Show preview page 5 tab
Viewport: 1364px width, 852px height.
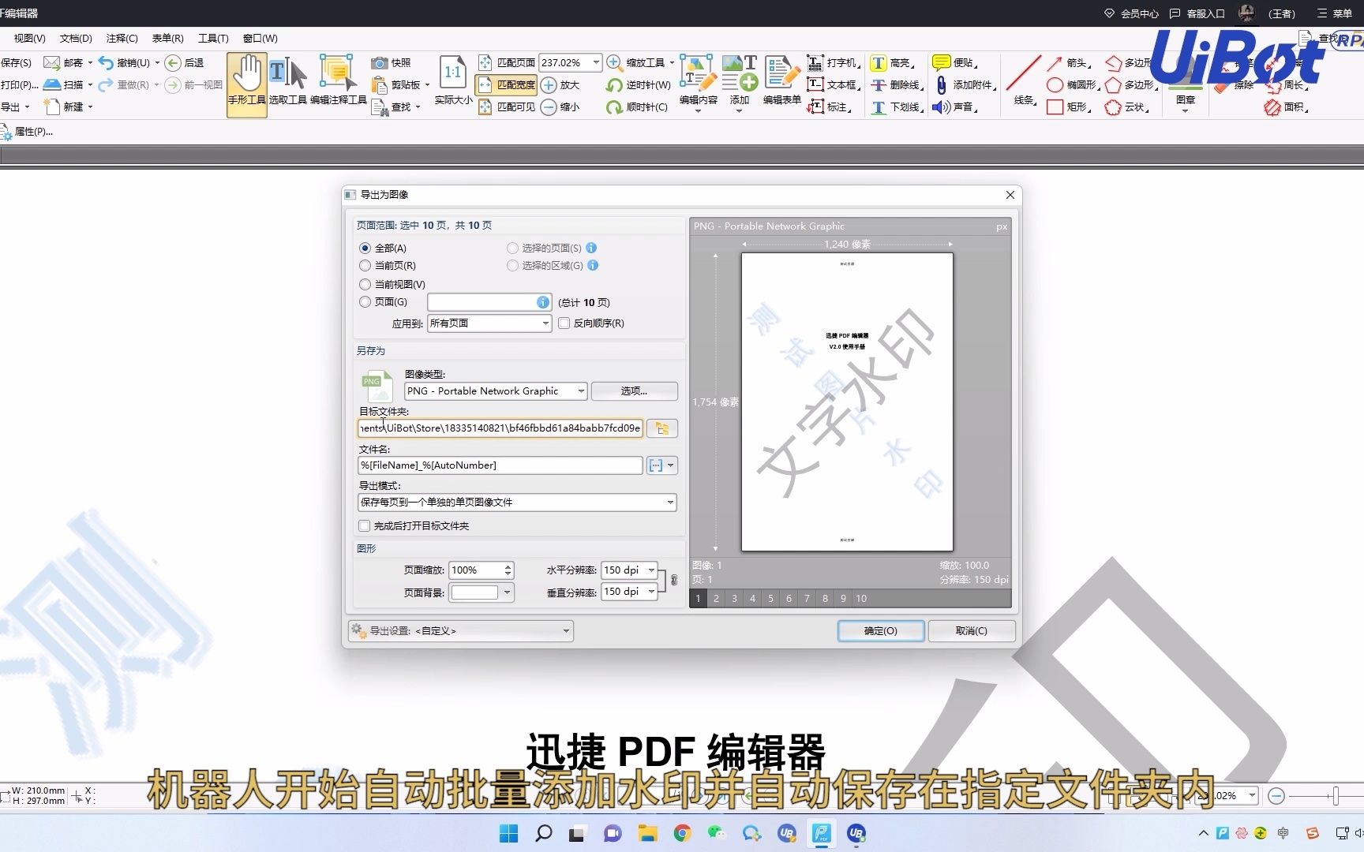[x=770, y=598]
